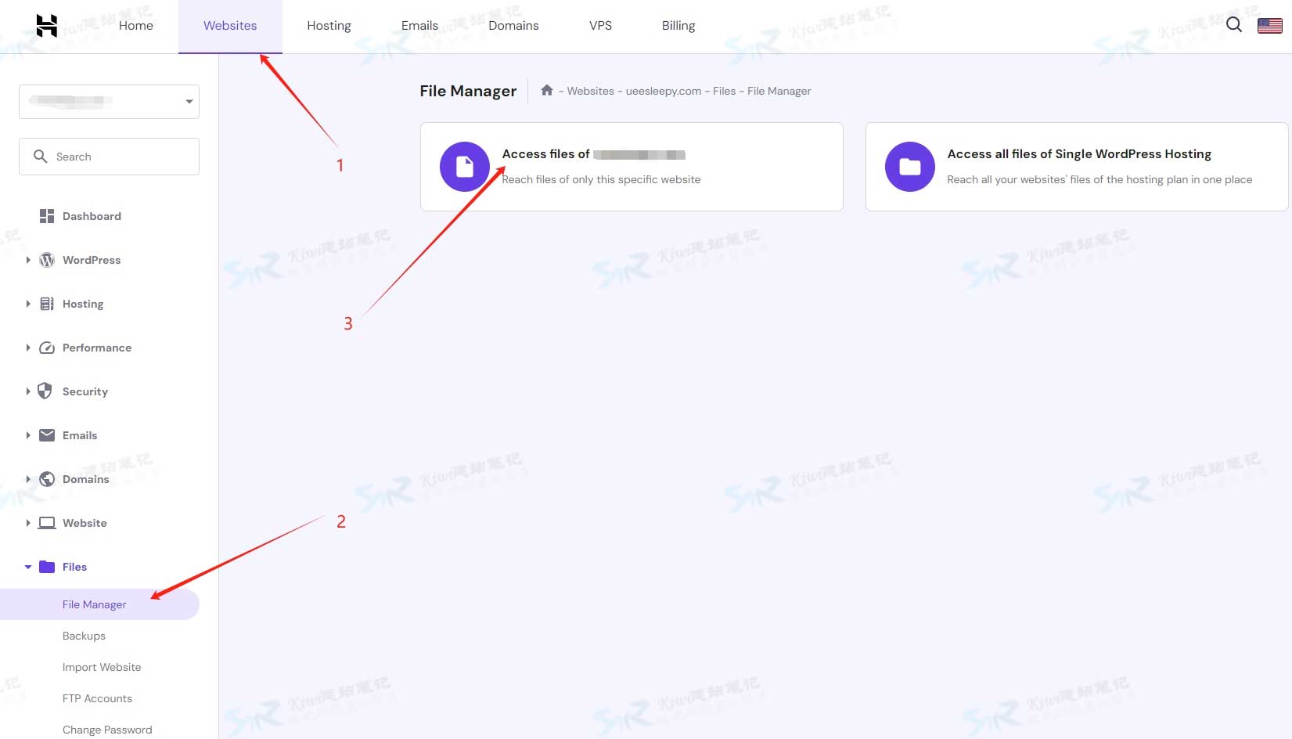Click Websites in the breadcrumb
This screenshot has height=739, width=1292.
[x=590, y=91]
